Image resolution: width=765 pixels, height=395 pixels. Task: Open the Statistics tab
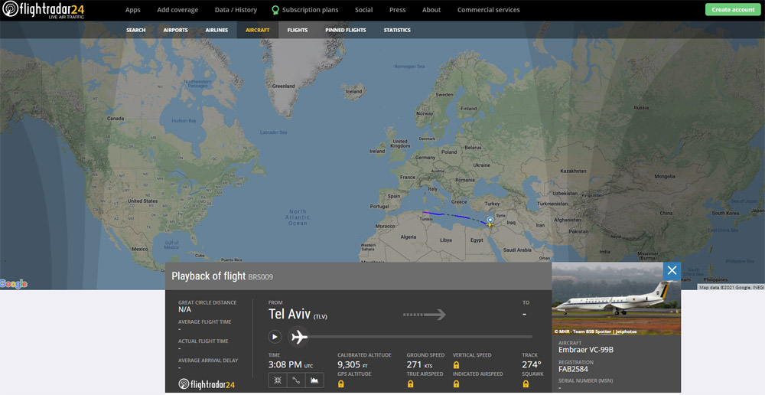[x=397, y=30]
